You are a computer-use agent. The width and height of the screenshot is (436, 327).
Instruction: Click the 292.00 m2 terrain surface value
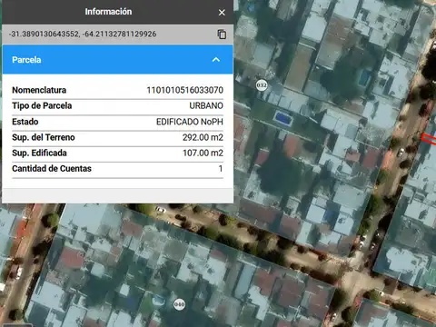coord(203,137)
